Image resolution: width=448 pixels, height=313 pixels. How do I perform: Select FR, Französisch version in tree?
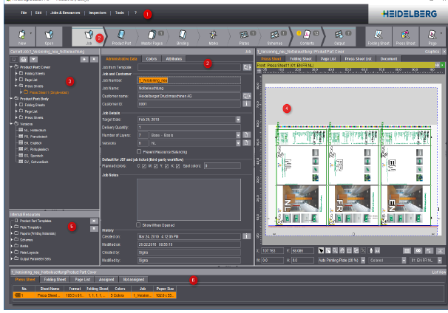click(x=35, y=137)
